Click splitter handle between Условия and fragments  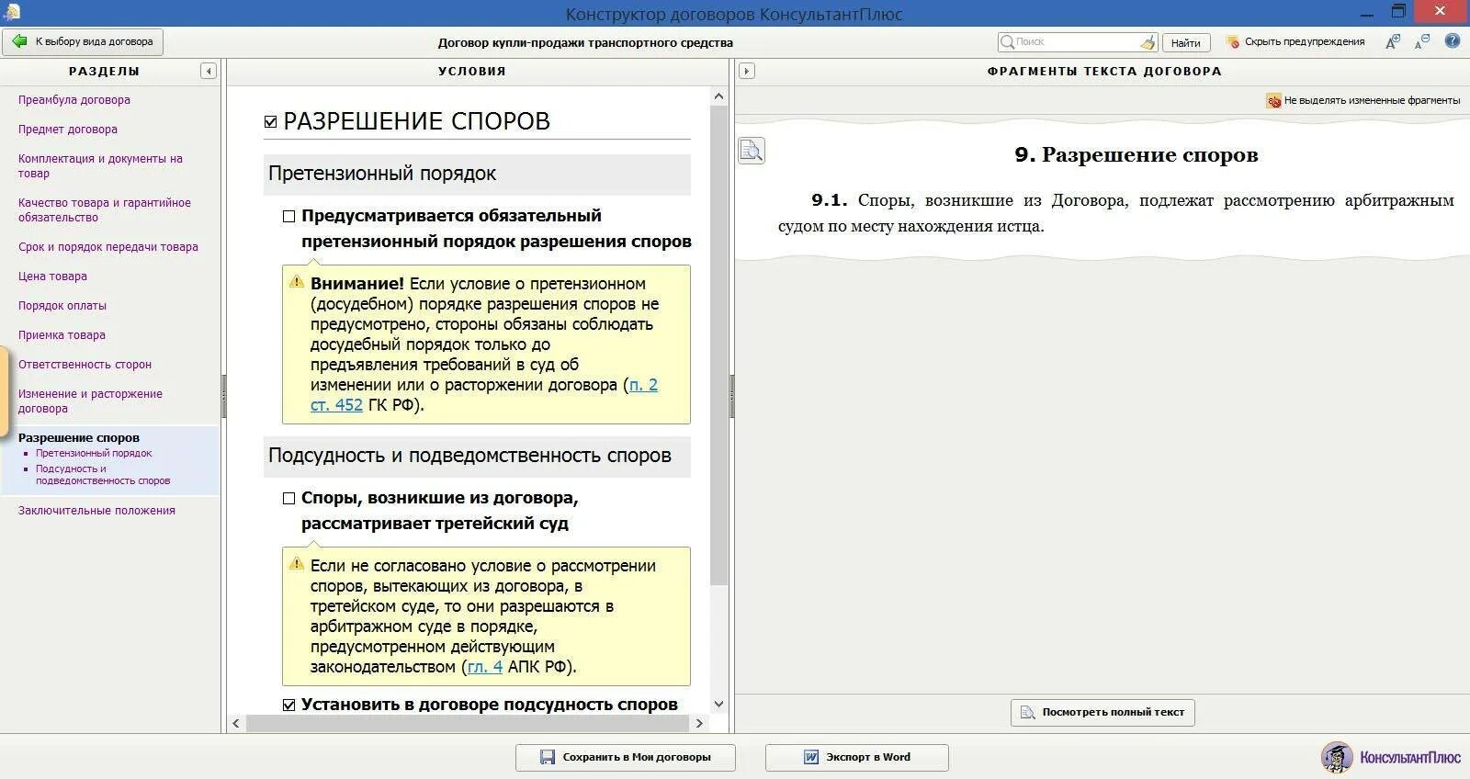point(731,397)
